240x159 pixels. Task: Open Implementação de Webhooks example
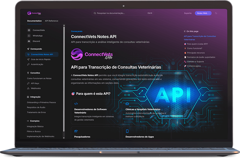tap(40, 137)
